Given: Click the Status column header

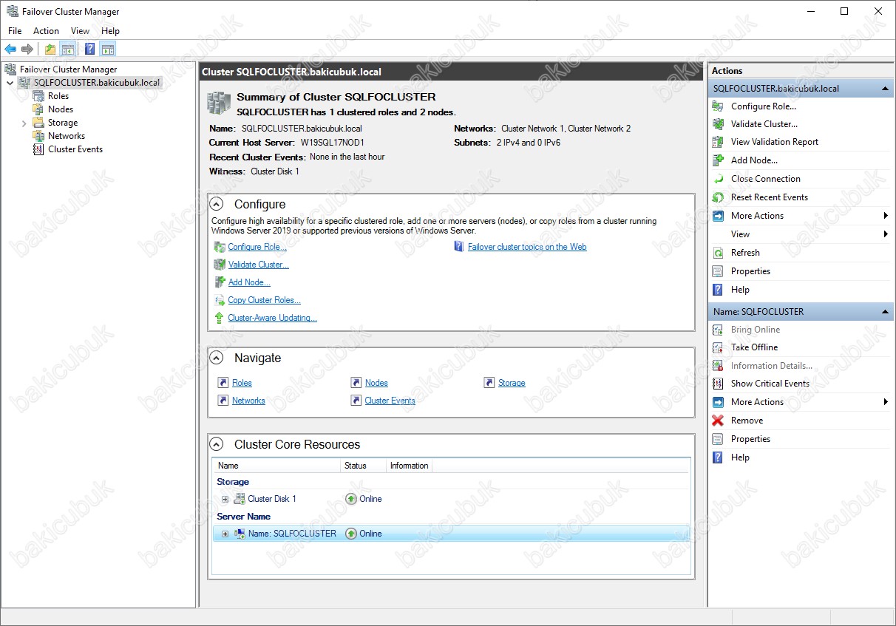Looking at the screenshot, I should coord(364,466).
